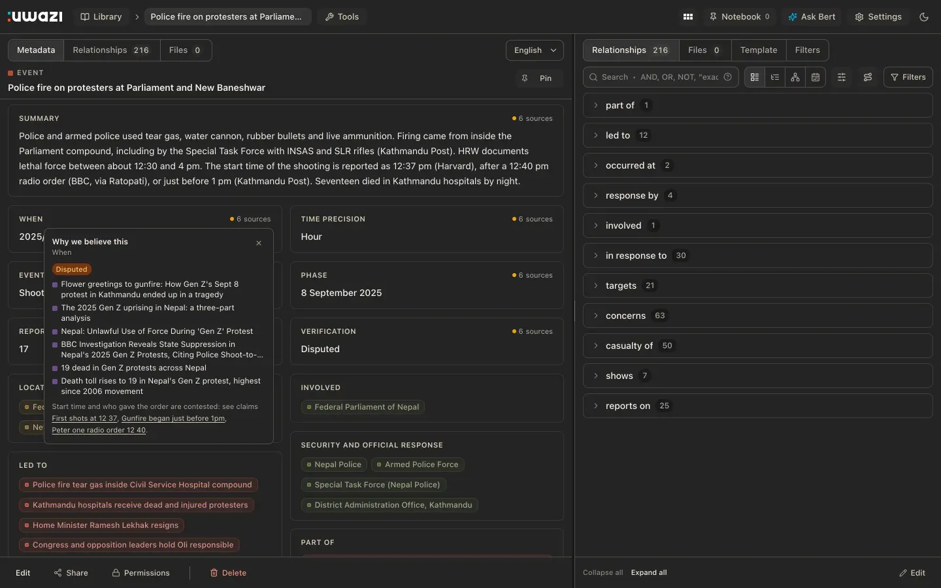Select grouped list view icon
Screen dimensions: 941x588
tap(755, 77)
